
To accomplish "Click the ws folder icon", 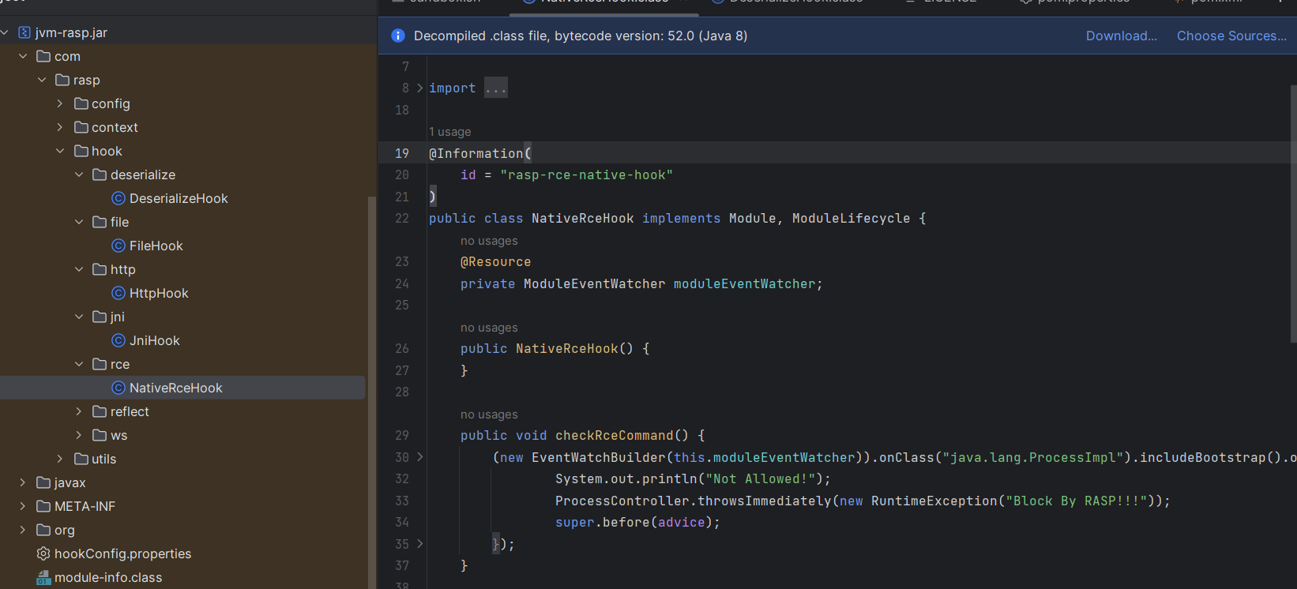I will click(100, 435).
